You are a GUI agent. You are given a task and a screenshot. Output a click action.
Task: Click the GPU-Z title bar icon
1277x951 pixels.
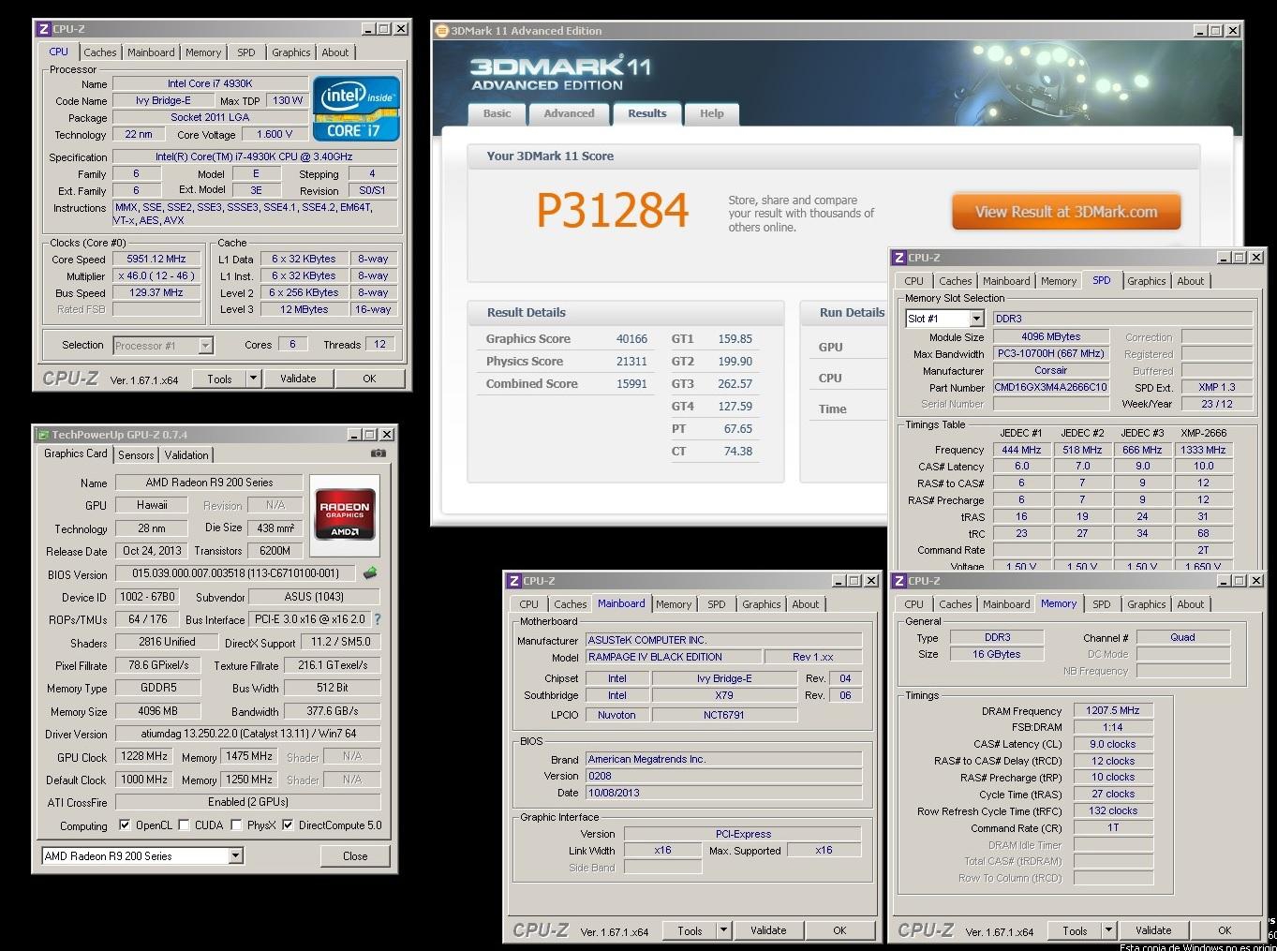(42, 435)
